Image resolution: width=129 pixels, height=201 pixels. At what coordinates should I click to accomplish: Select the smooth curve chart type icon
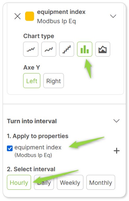[x=48, y=49]
